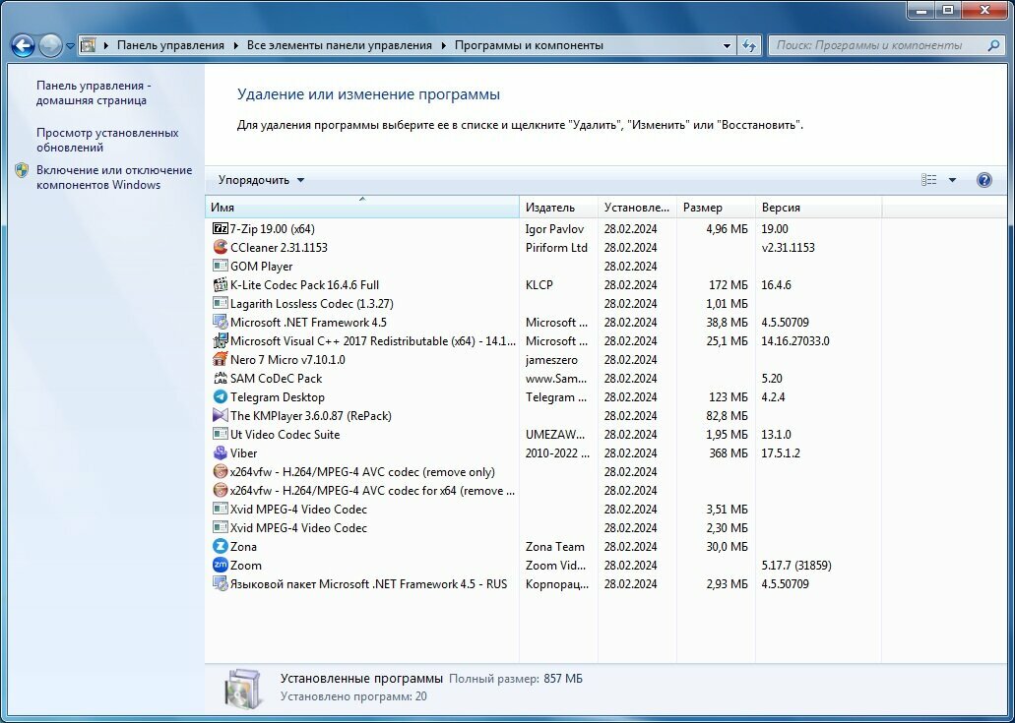Sort by the Установлено date column
Viewport: 1015px width, 723px height.
[x=637, y=207]
